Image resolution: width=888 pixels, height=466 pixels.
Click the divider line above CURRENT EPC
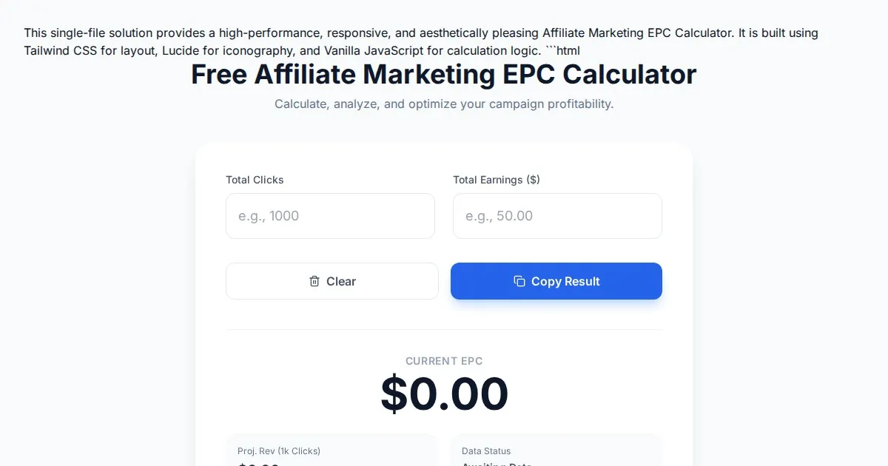444,330
